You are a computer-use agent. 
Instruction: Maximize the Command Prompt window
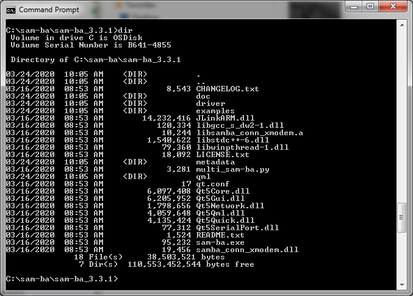[371, 7]
